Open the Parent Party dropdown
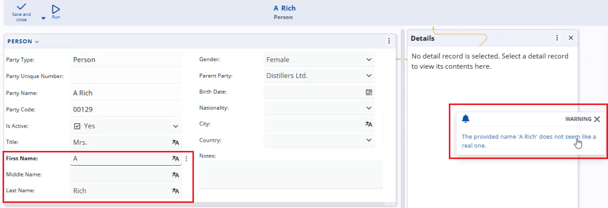The image size is (608, 208). tap(368, 76)
